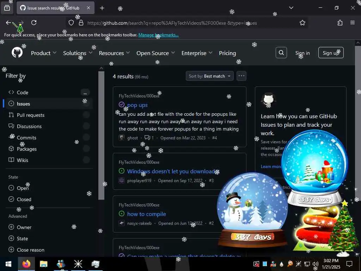Select the Discussions filter
The height and width of the screenshot is (271, 361).
(48, 126)
